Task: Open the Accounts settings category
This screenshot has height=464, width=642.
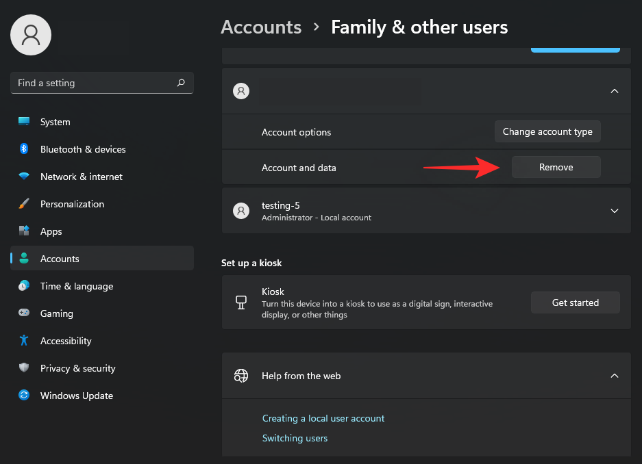Action: point(60,259)
